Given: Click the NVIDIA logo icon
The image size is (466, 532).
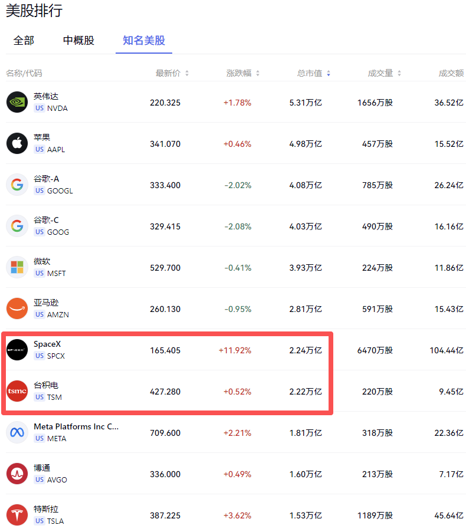Looking at the screenshot, I should click(17, 102).
